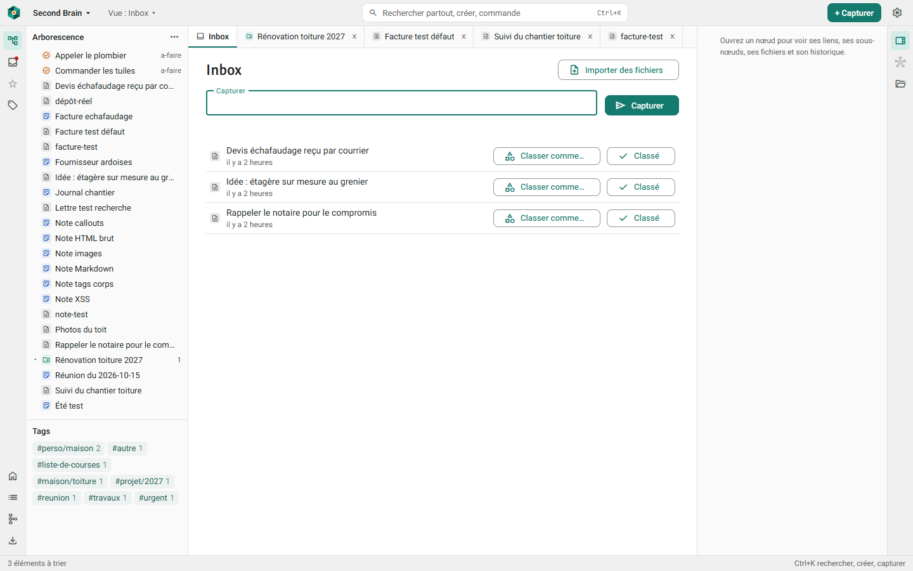Select Photos du toit in the tree
The height and width of the screenshot is (571, 913).
tap(107, 329)
